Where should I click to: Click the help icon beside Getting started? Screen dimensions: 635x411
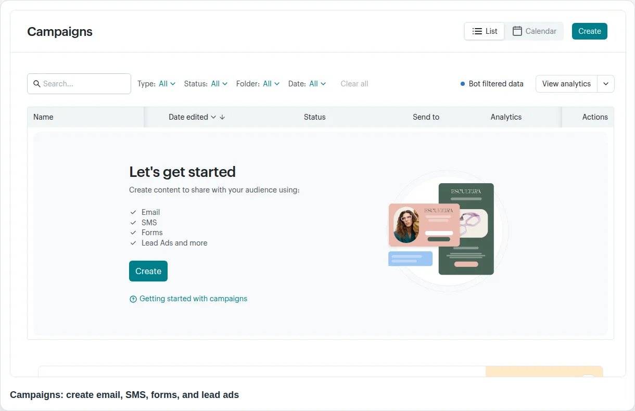pos(133,299)
